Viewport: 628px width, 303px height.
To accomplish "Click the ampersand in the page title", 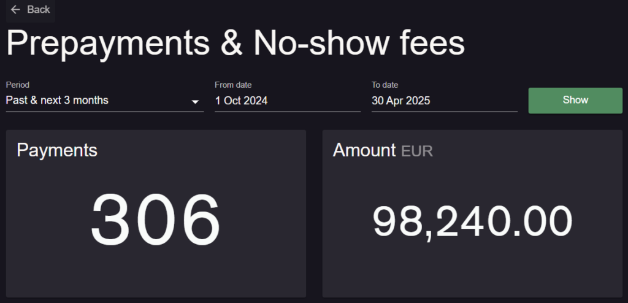I will click(x=233, y=44).
